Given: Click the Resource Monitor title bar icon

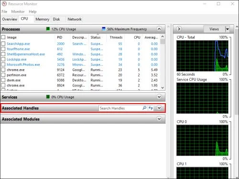Looking at the screenshot, I should (4, 4).
